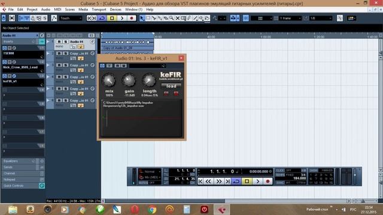Select the Mute X tool

tap(178, 19)
